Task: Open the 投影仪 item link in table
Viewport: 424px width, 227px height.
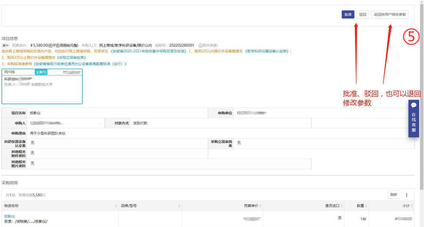Action: [9, 216]
